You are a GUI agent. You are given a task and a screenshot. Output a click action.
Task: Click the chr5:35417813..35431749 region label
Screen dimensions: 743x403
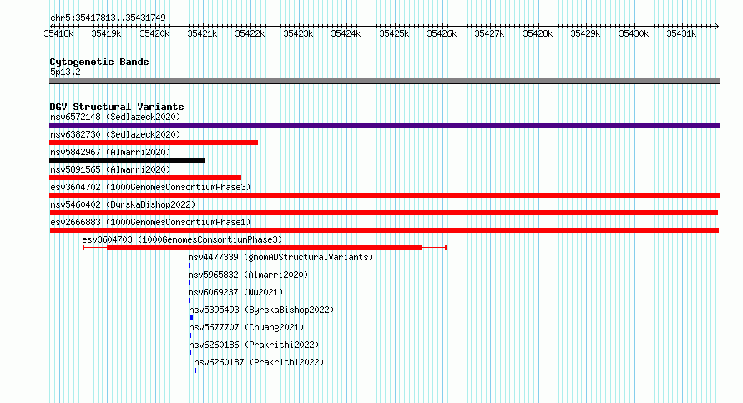click(108, 18)
